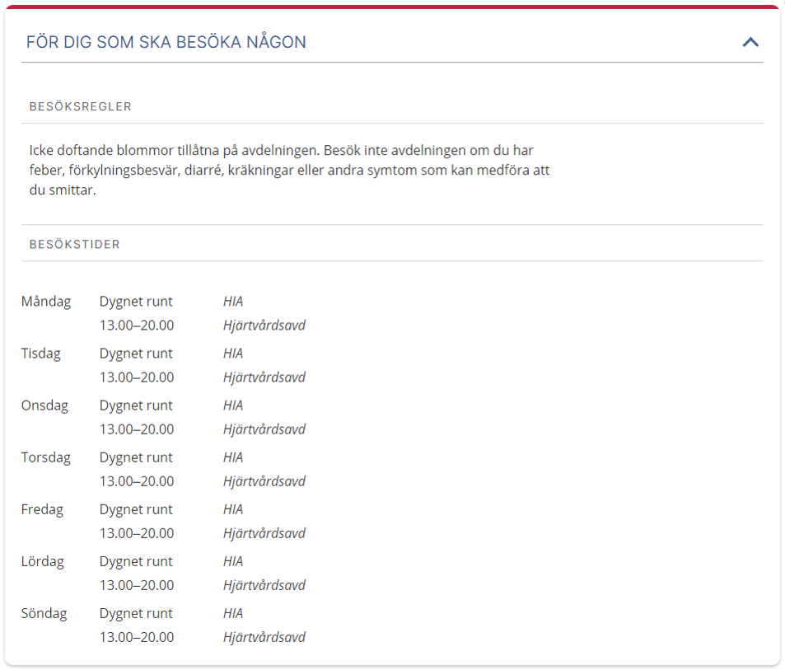Select HIA in the Tisdag row

coord(233,354)
